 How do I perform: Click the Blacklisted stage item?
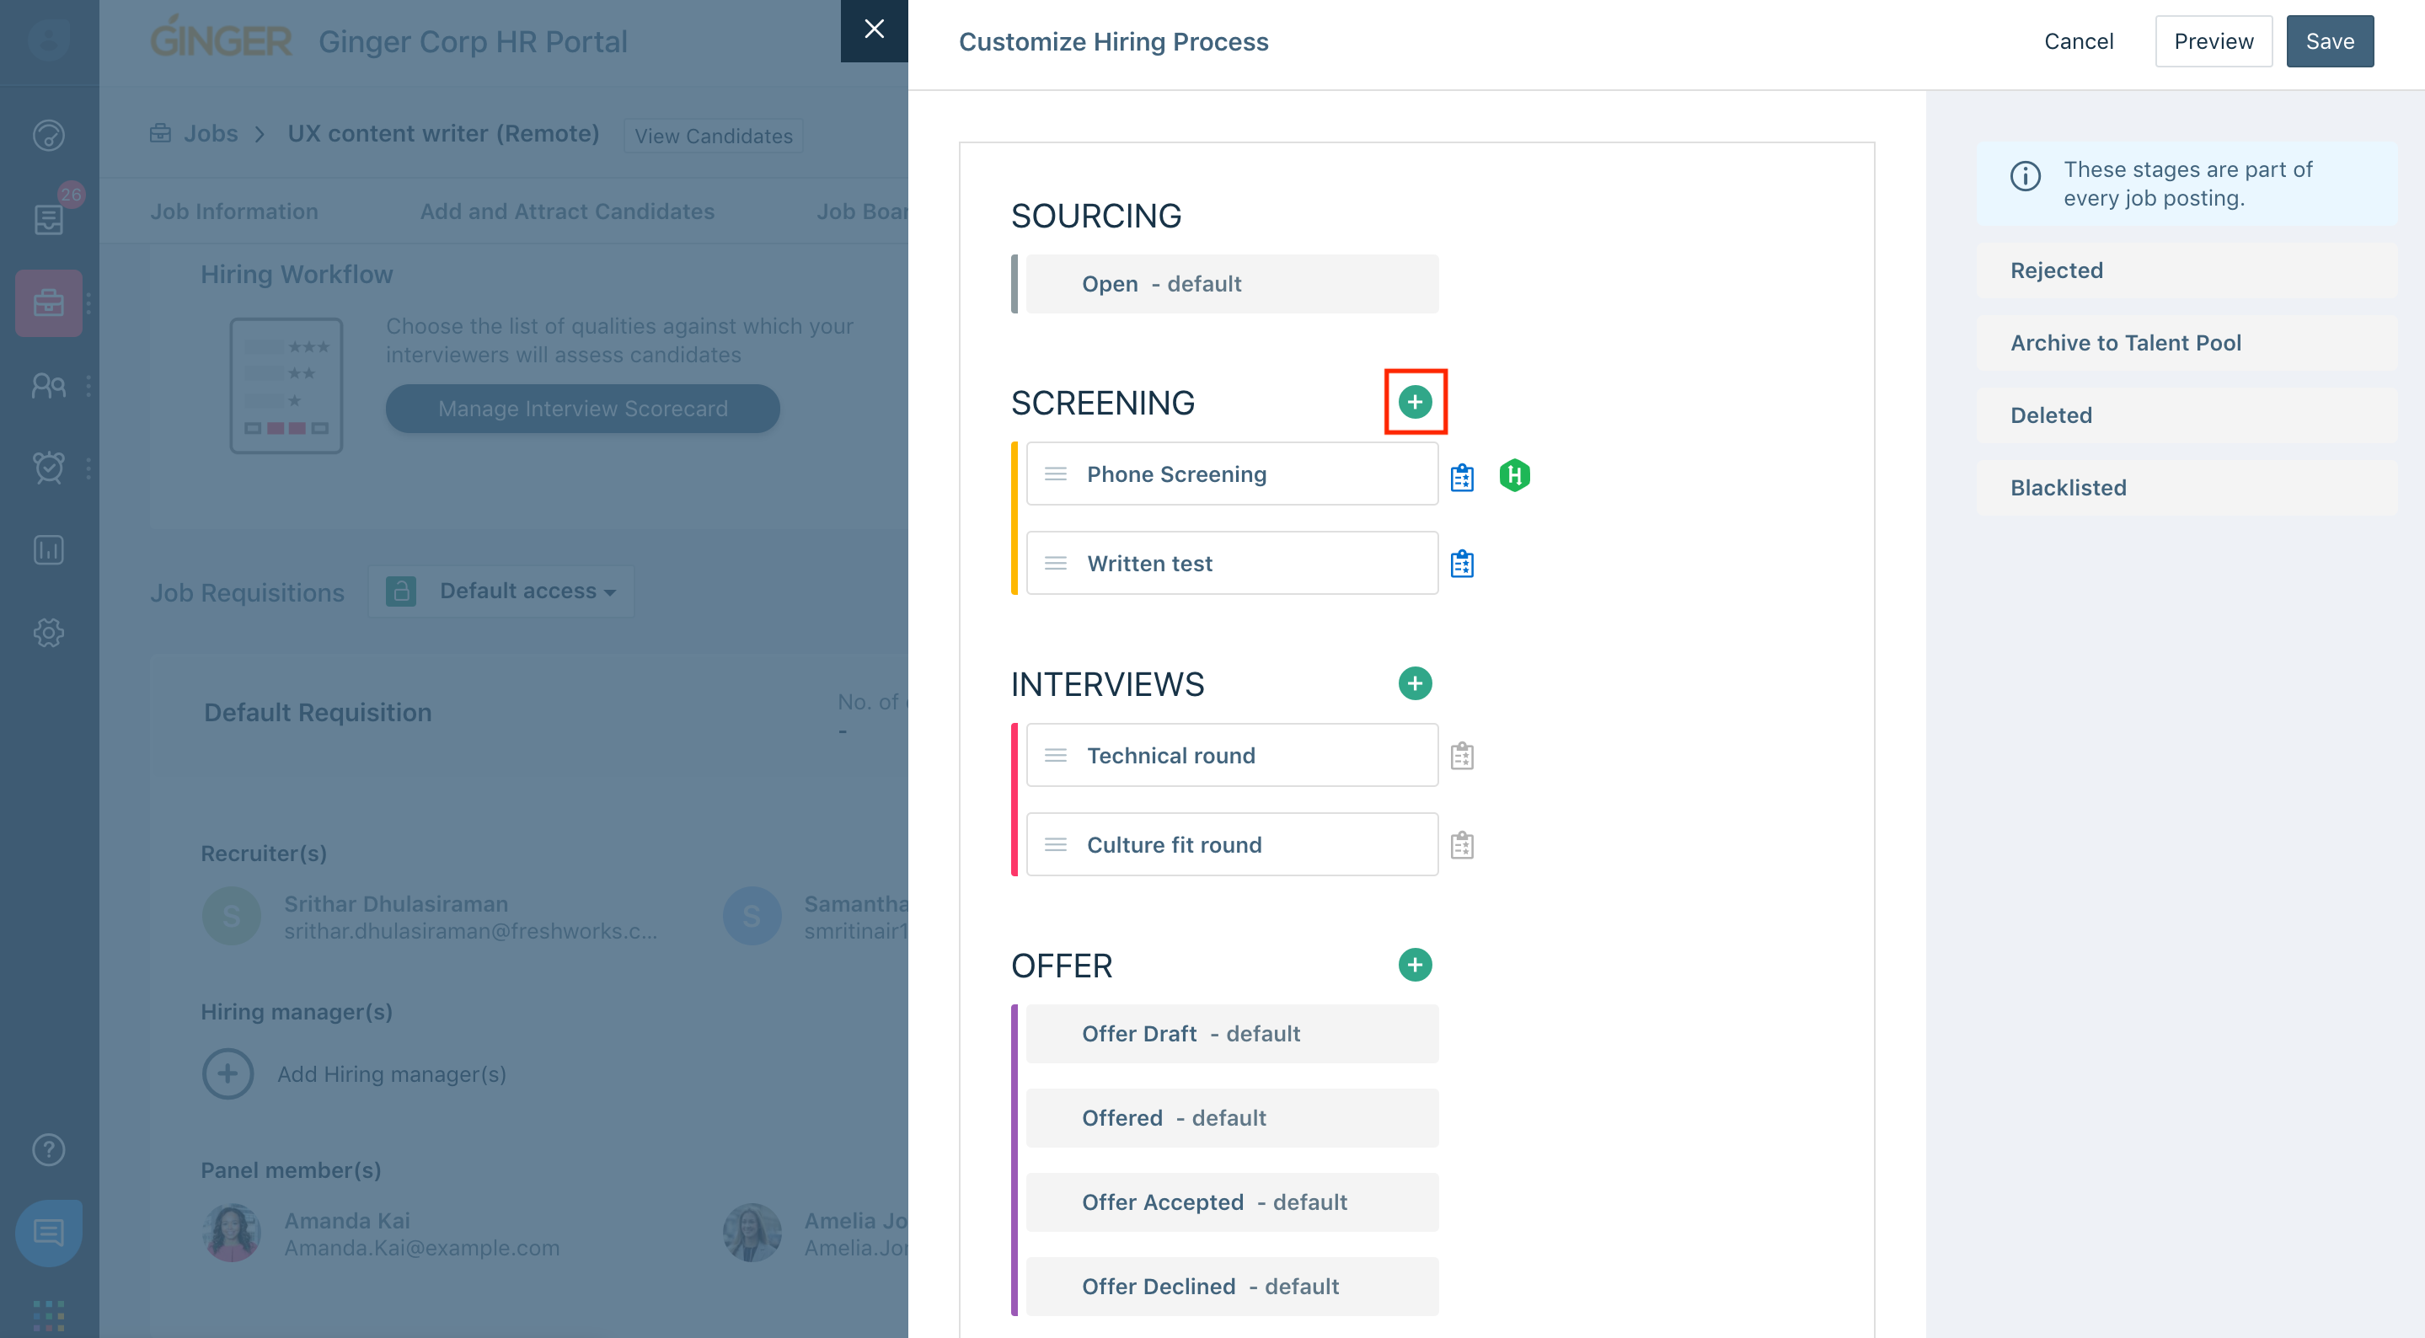click(x=2187, y=489)
